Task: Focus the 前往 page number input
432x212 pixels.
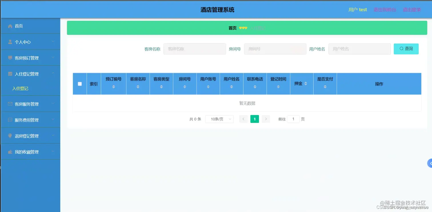Action: click(293, 119)
